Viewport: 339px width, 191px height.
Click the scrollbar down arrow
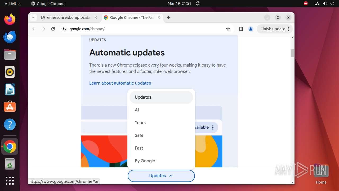tap(292, 182)
